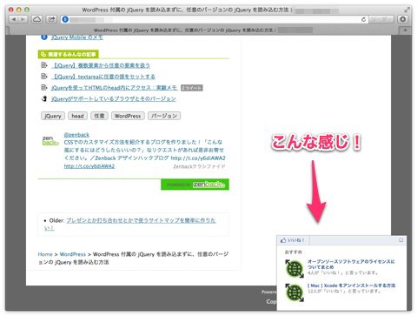Open the jQuery Mobile のメモ link

coord(76,37)
